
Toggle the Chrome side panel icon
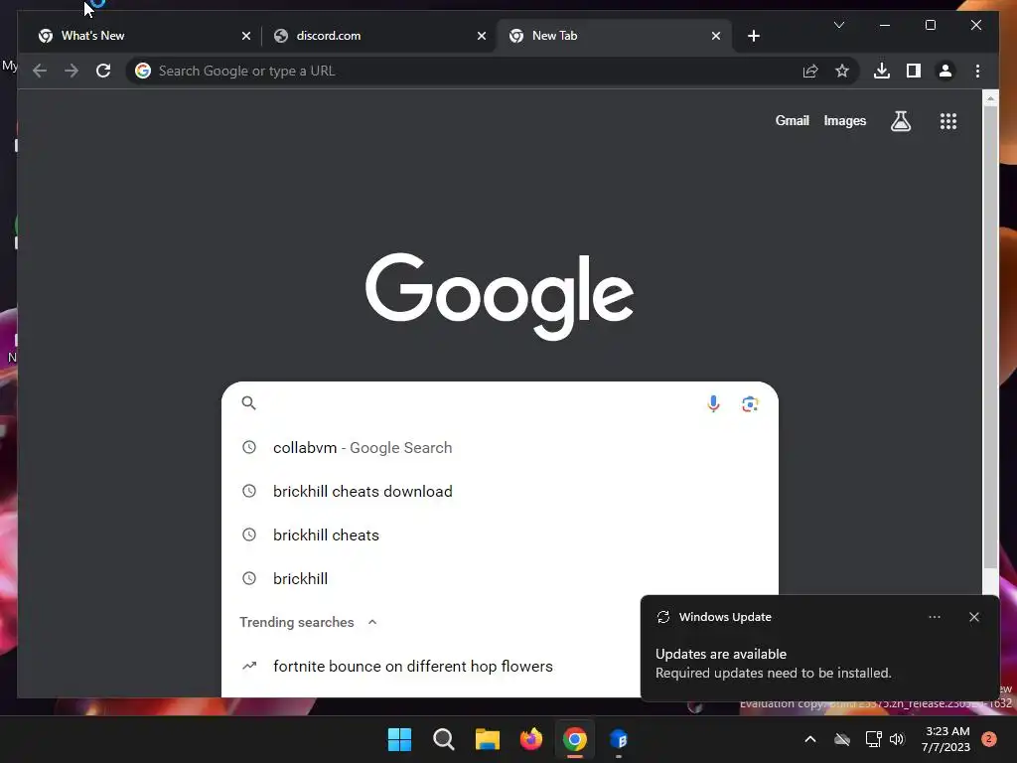[914, 71]
